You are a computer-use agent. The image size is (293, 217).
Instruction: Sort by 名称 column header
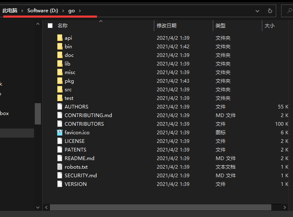pyautogui.click(x=63, y=26)
